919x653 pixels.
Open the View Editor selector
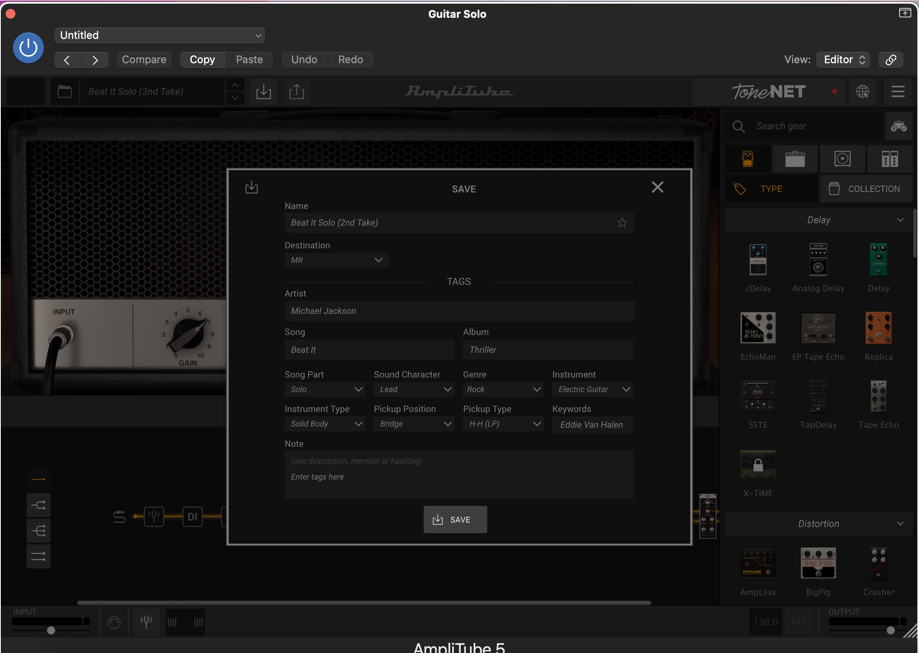(844, 60)
